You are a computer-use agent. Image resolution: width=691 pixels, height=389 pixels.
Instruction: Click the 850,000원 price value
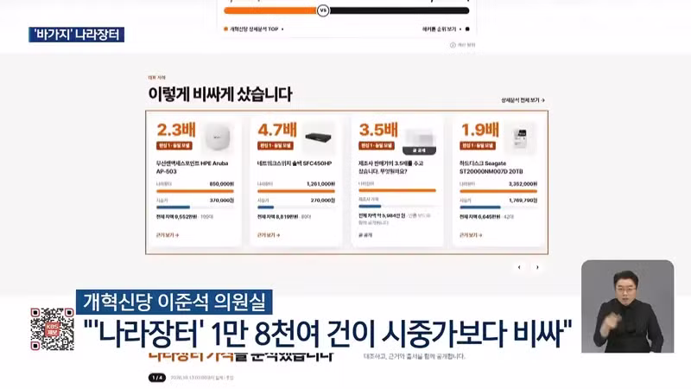tap(221, 184)
